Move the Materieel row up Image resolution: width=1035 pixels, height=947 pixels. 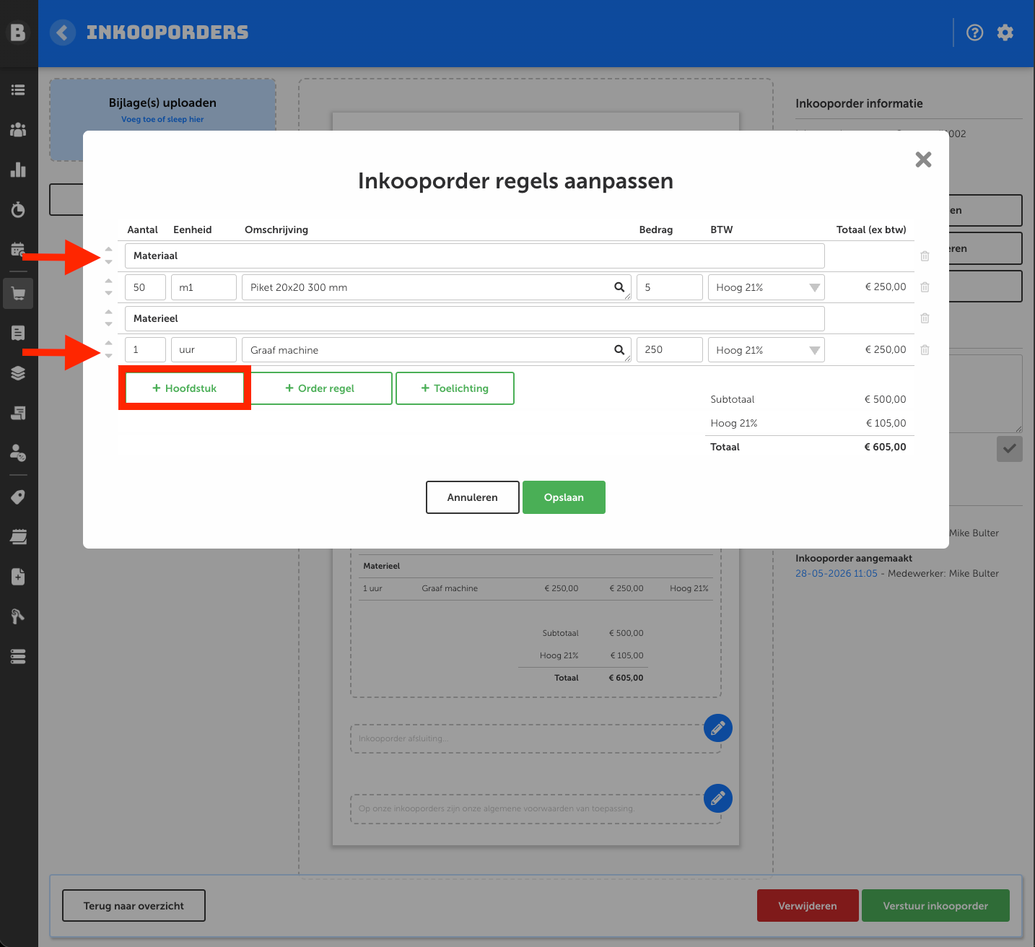(108, 311)
